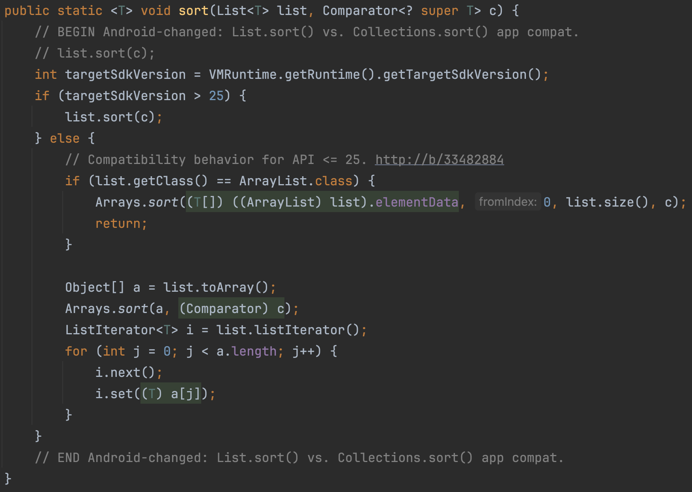Viewport: 692px width, 492px height.
Task: Select the public keyword in the method signature
Action: [27, 11]
